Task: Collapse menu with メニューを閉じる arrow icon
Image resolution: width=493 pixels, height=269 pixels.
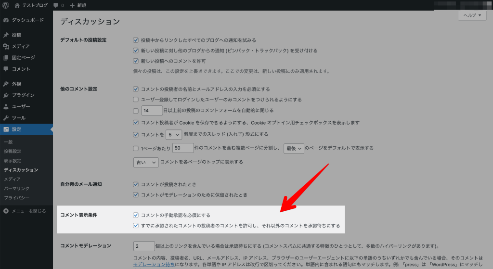Action: pos(6,211)
